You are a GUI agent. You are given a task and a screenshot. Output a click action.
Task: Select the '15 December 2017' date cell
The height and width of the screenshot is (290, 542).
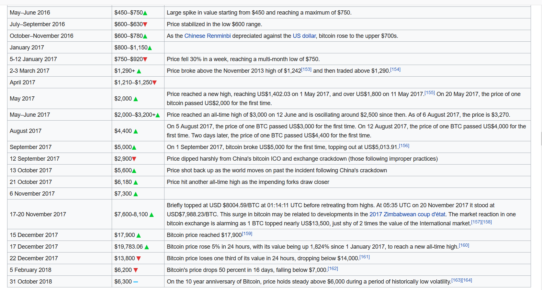point(60,235)
